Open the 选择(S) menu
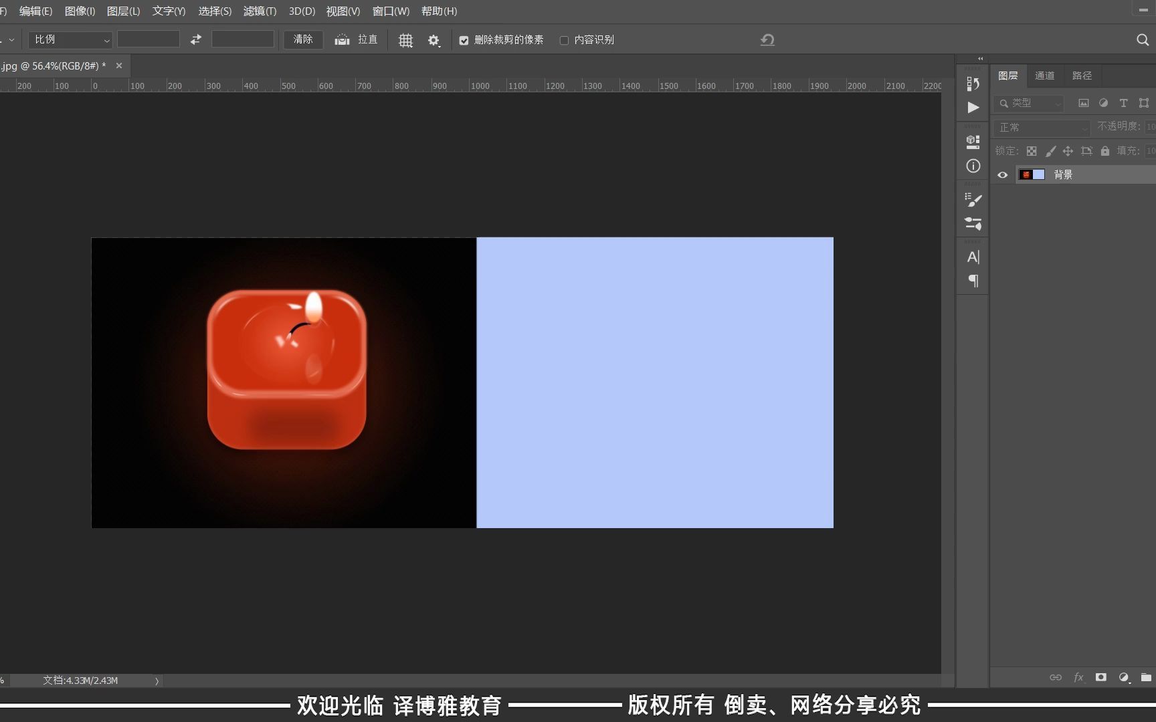 point(215,11)
